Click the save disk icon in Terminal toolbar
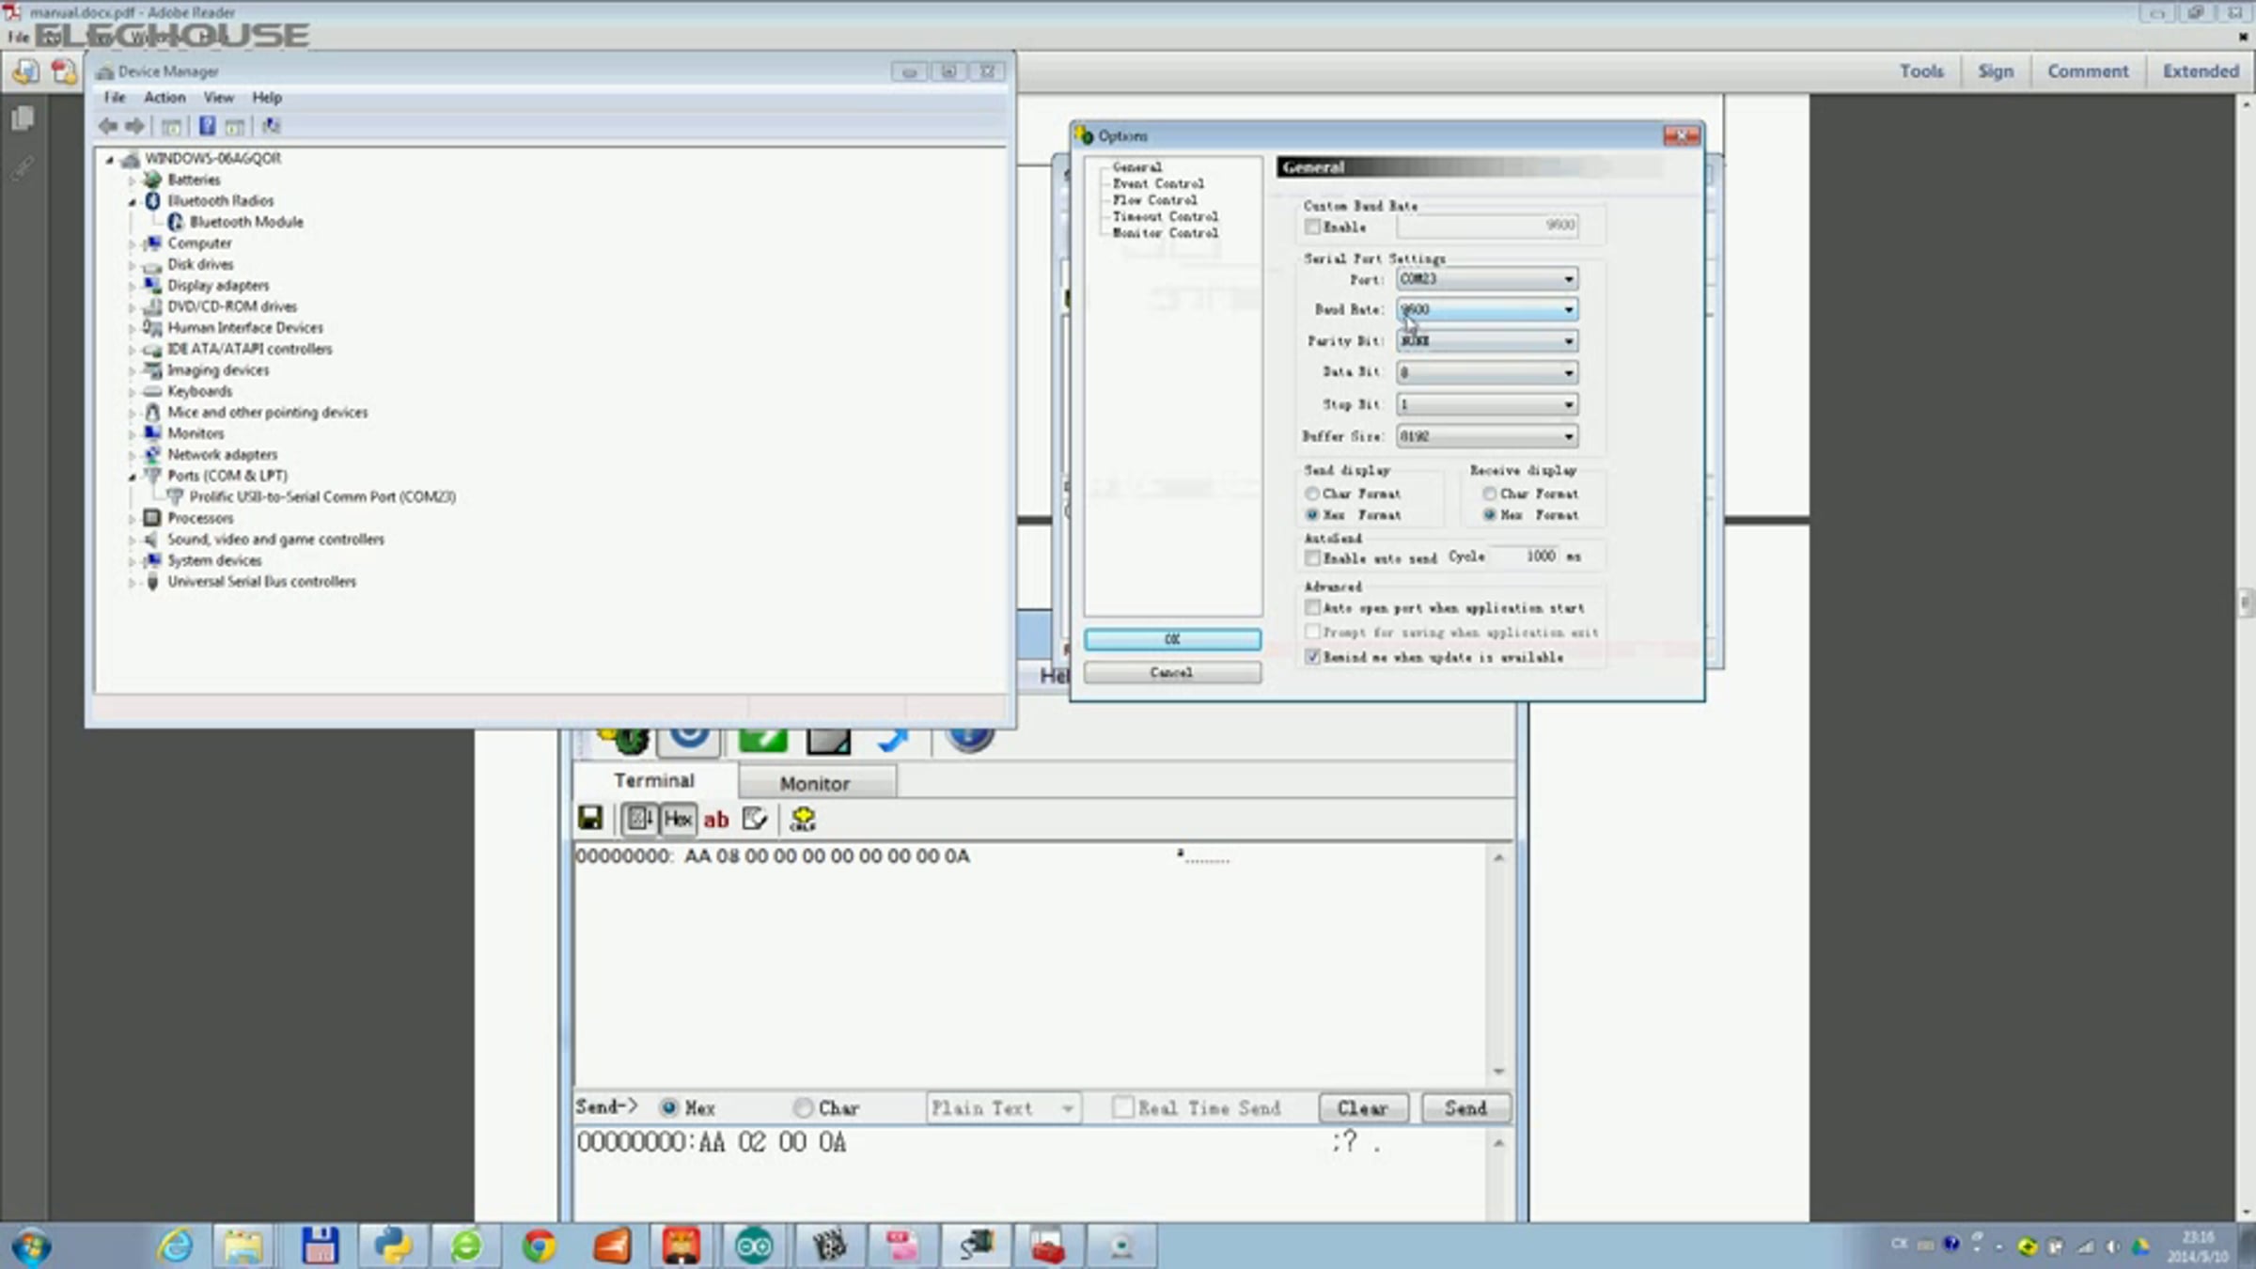Image resolution: width=2256 pixels, height=1269 pixels. [x=590, y=818]
